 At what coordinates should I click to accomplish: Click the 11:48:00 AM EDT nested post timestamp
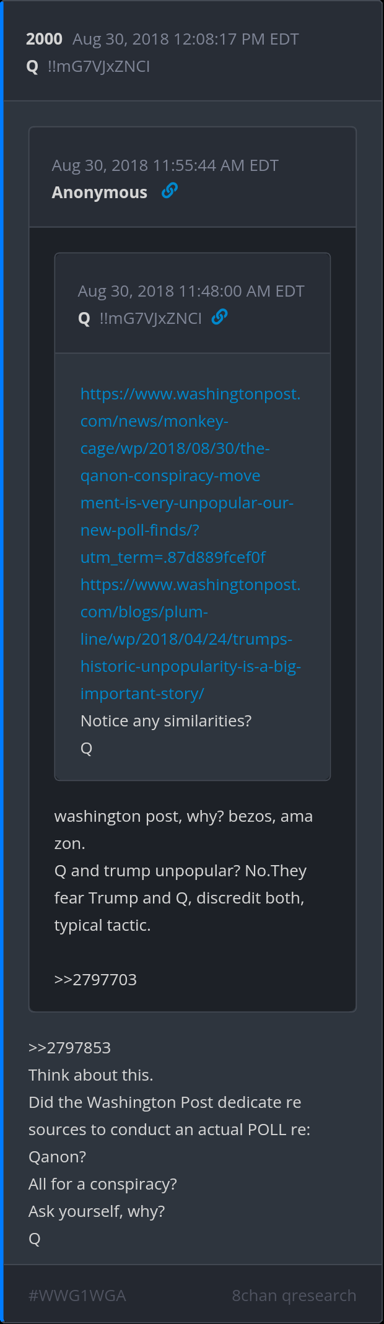191,291
